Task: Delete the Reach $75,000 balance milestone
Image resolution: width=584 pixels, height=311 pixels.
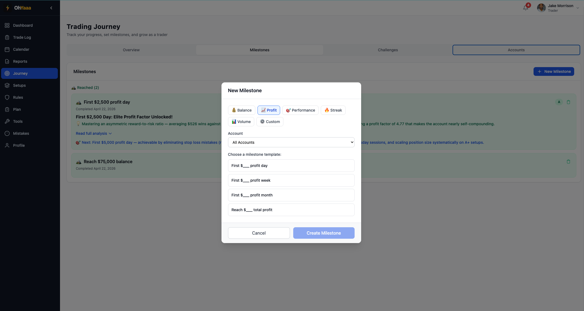Action: pyautogui.click(x=568, y=162)
